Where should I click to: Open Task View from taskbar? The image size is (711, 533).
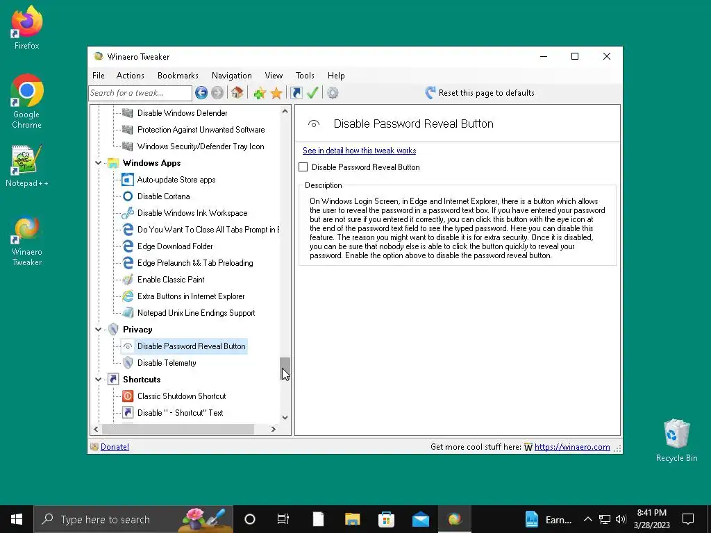[283, 519]
